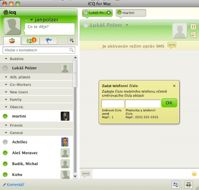
Task: Click Achilles' offline flower status icon
Action: coord(5,142)
